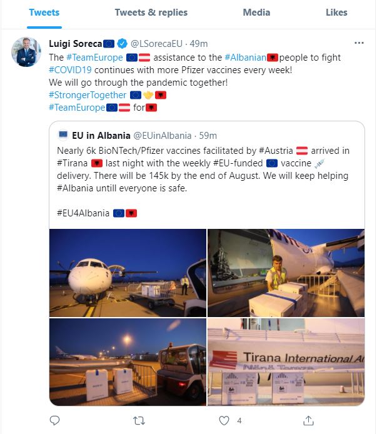The width and height of the screenshot is (377, 434).
Task: Reply to Luigi Soreca's tweet
Action: (x=54, y=420)
